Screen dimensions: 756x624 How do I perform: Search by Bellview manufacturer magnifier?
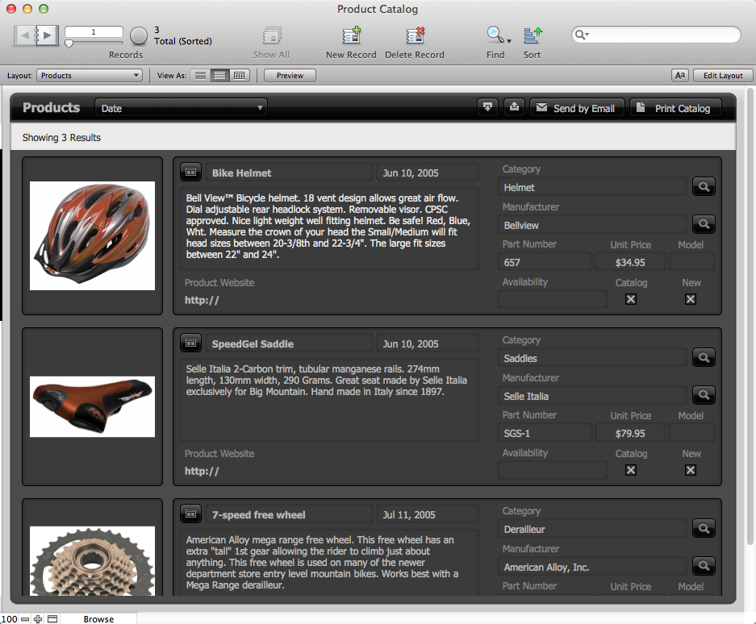704,223
